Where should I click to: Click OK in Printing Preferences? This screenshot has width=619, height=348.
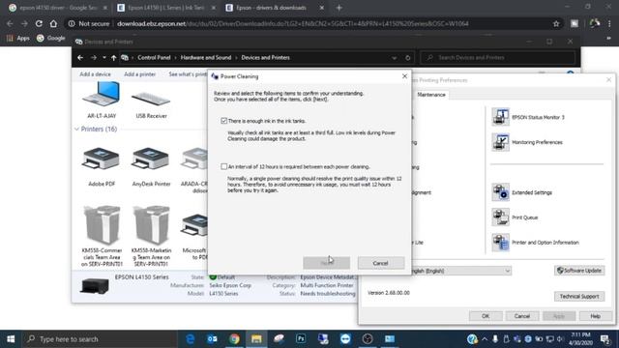[x=486, y=316]
